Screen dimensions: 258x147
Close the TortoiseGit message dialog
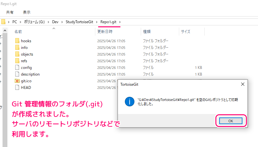(x=242, y=84)
